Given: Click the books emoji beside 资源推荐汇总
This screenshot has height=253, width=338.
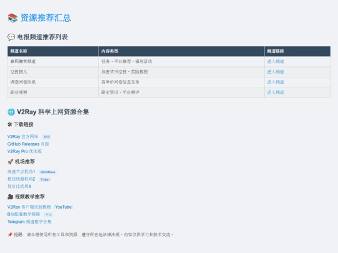Looking at the screenshot, I should click(13, 18).
